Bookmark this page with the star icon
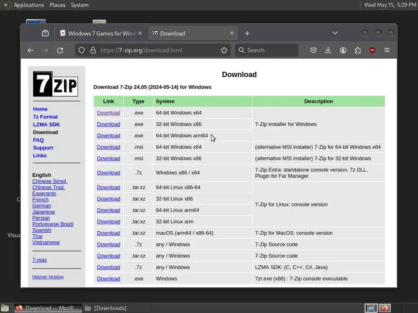 point(224,50)
